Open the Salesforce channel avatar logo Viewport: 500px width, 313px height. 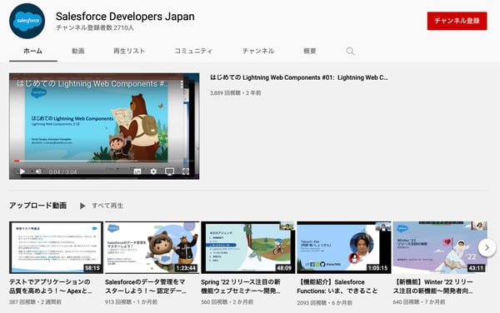27,21
